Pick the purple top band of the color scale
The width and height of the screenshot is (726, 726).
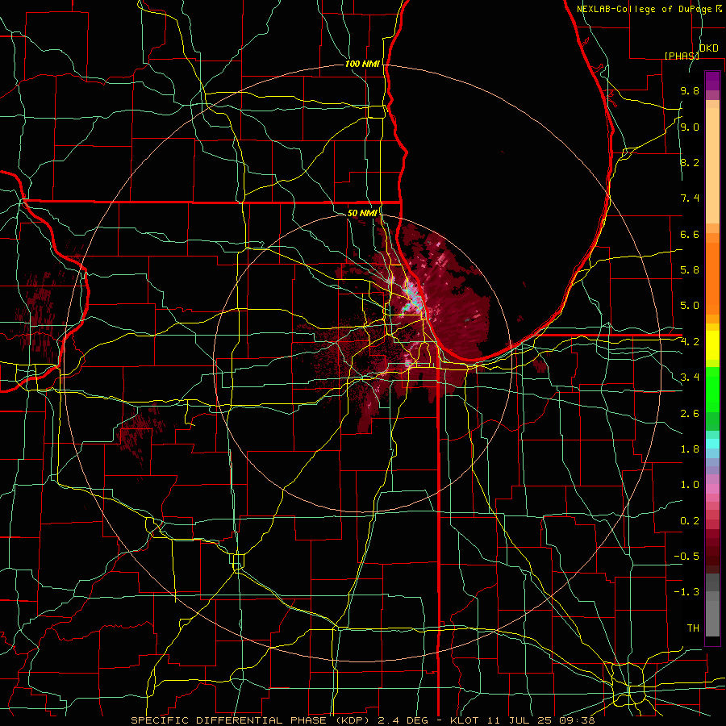click(712, 81)
